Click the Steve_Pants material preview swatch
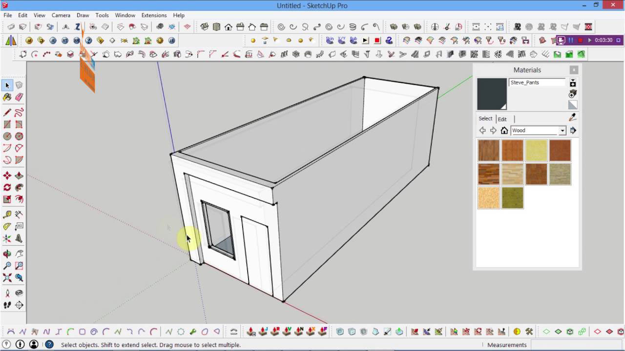The width and height of the screenshot is (625, 351). pos(492,94)
